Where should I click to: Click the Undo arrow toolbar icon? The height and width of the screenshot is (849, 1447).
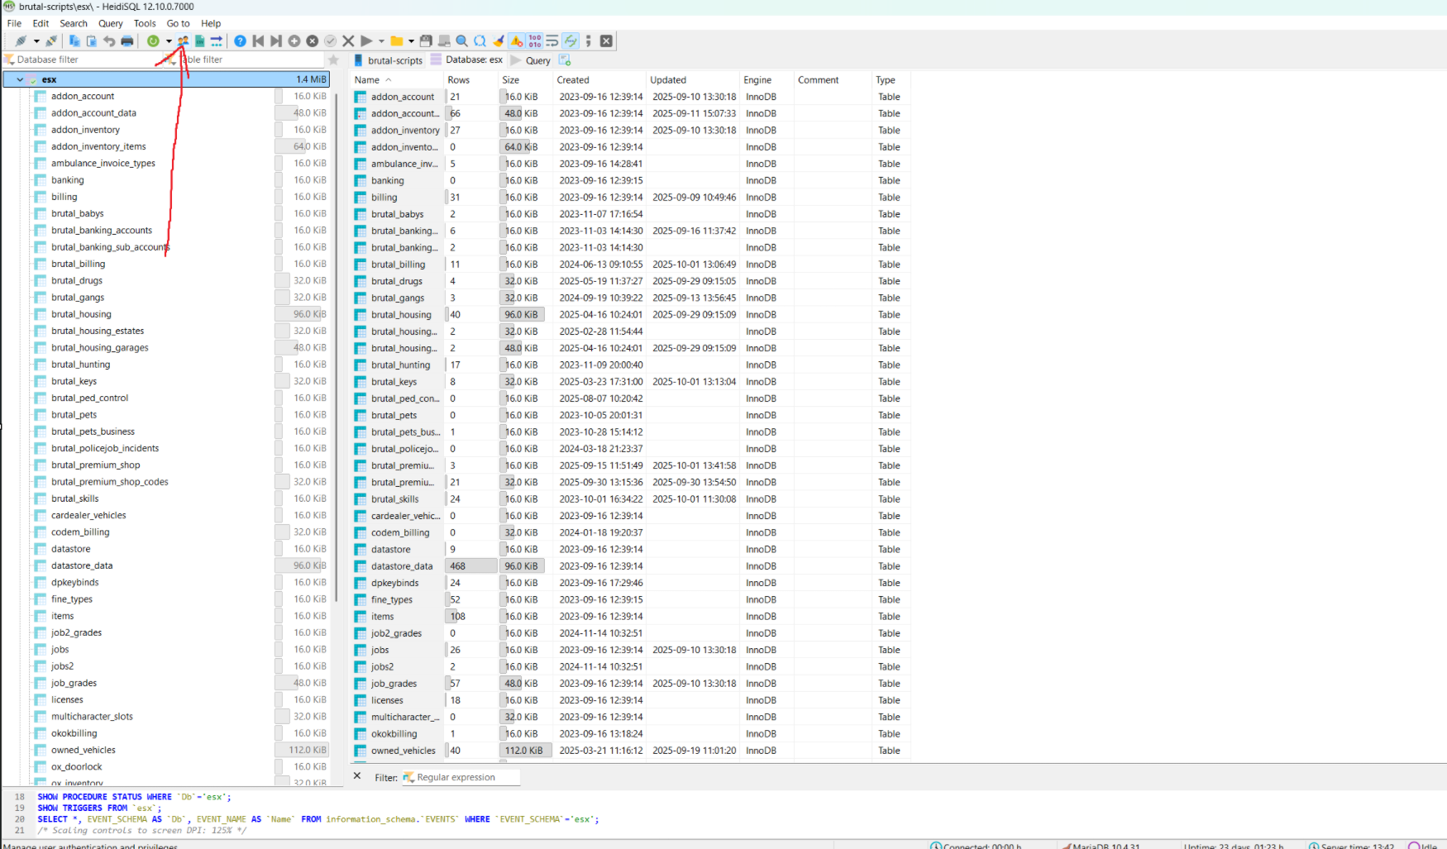pyautogui.click(x=109, y=41)
